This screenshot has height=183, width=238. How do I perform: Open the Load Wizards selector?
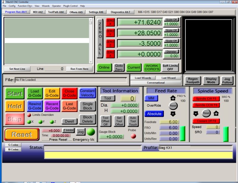pos(143,78)
